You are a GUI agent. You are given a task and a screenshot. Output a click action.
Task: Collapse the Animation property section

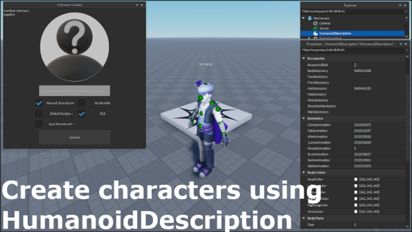pos(304,118)
